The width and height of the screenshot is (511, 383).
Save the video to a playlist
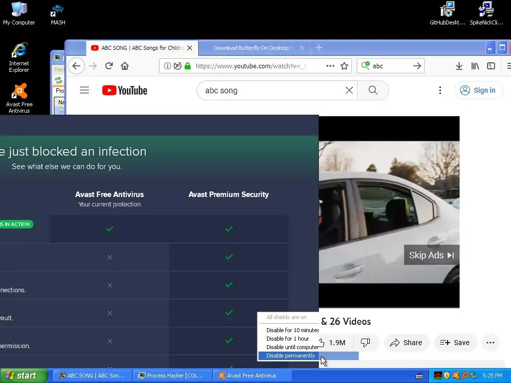(x=455, y=343)
